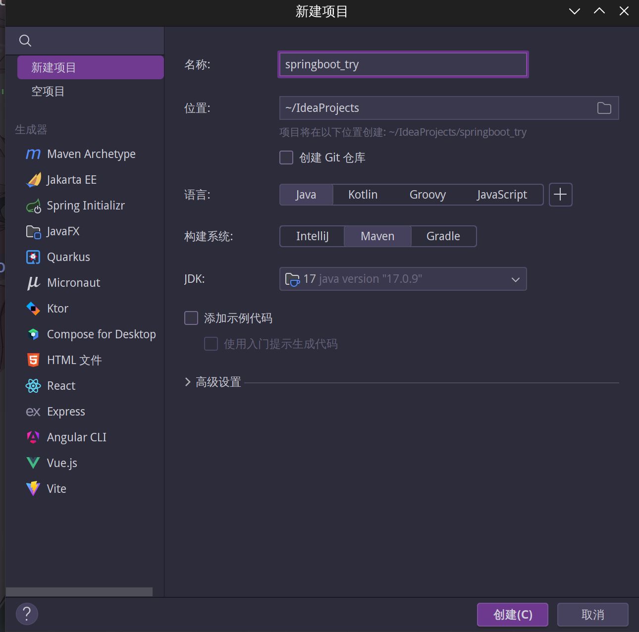Select Gradle as the build system
The height and width of the screenshot is (632, 639).
coord(443,236)
